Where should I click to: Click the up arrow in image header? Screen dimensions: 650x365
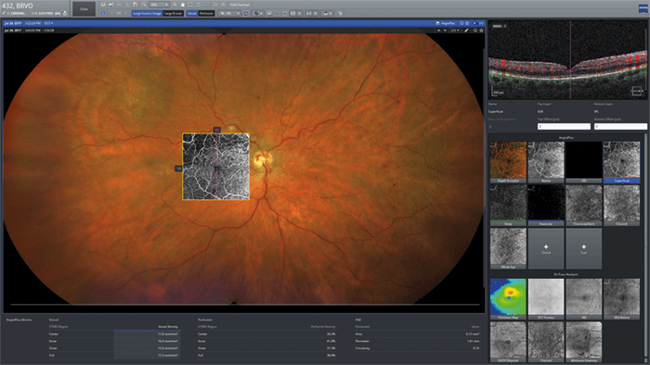click(x=438, y=31)
